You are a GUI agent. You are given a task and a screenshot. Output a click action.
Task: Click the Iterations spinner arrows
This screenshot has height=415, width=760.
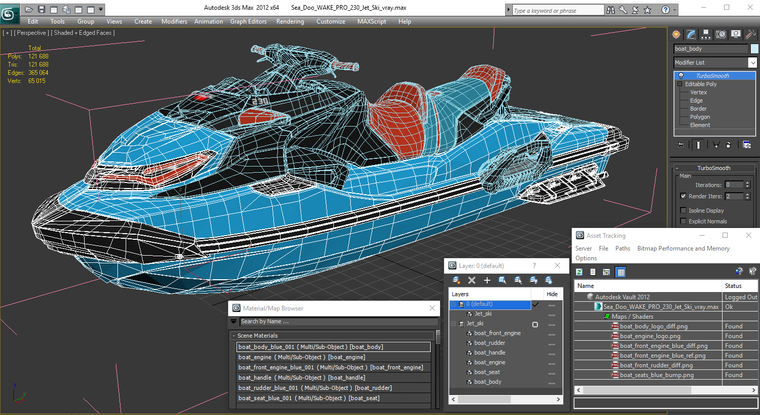747,185
